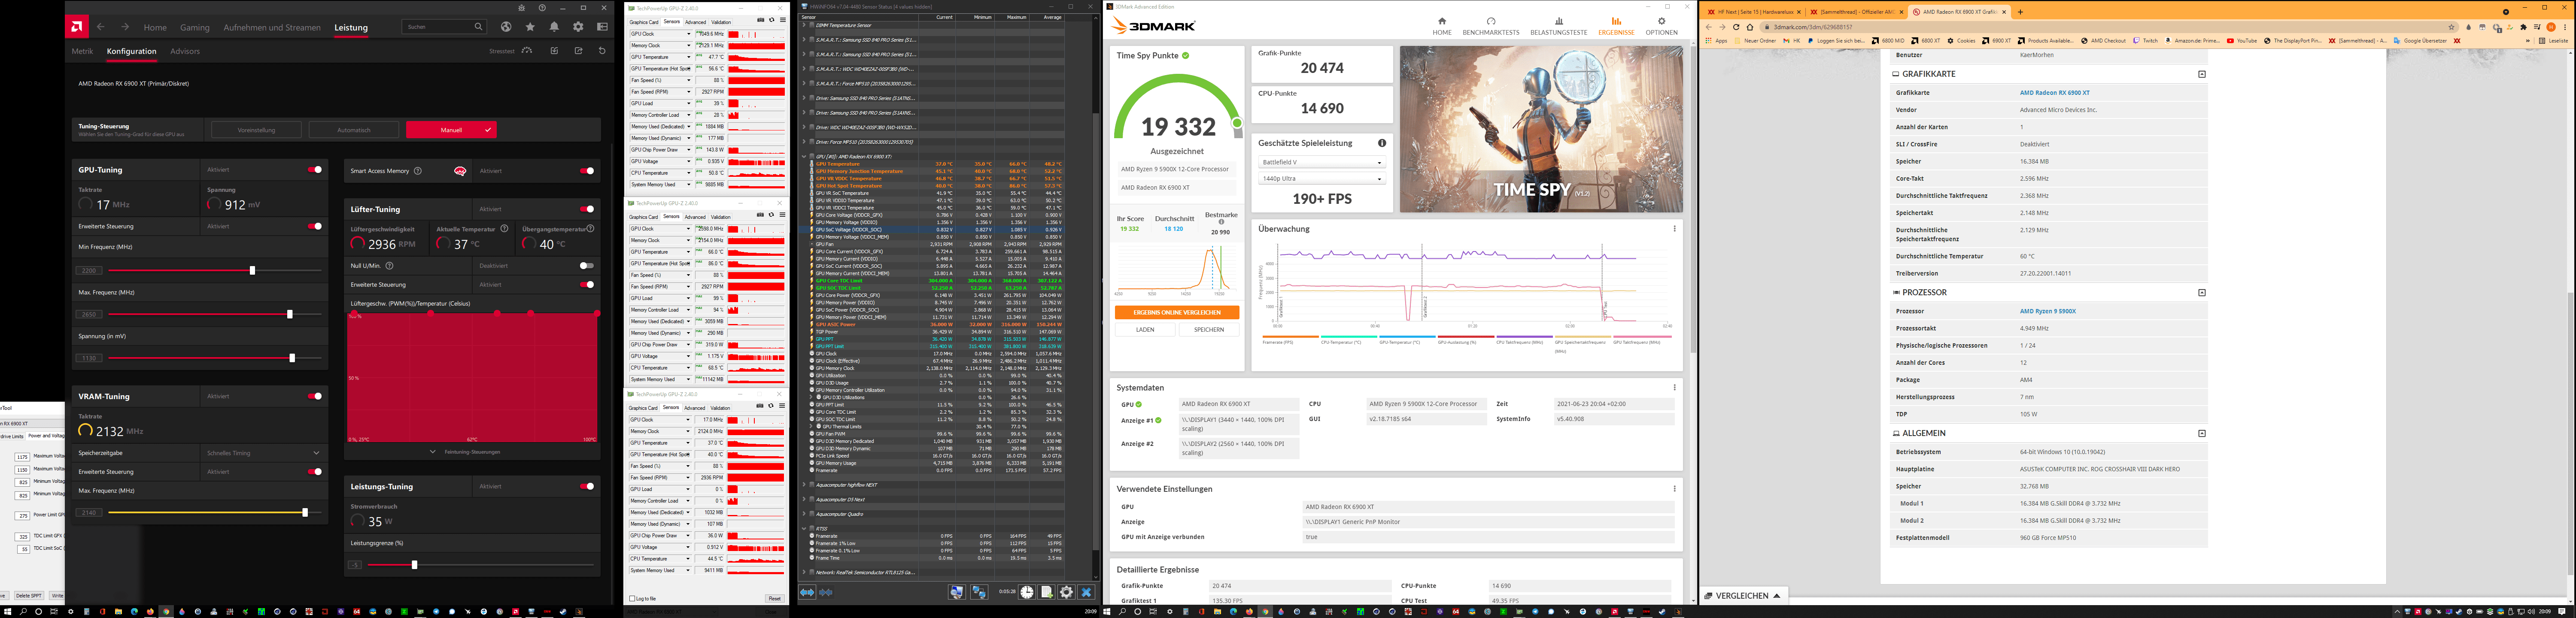Open the Battlefield V game dropdown
The width and height of the screenshot is (2576, 618).
click(x=1321, y=162)
